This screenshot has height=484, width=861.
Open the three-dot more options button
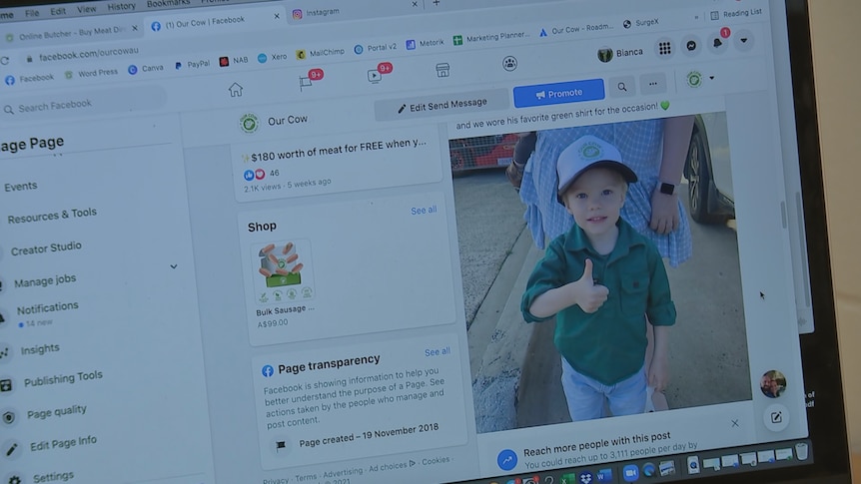point(652,84)
